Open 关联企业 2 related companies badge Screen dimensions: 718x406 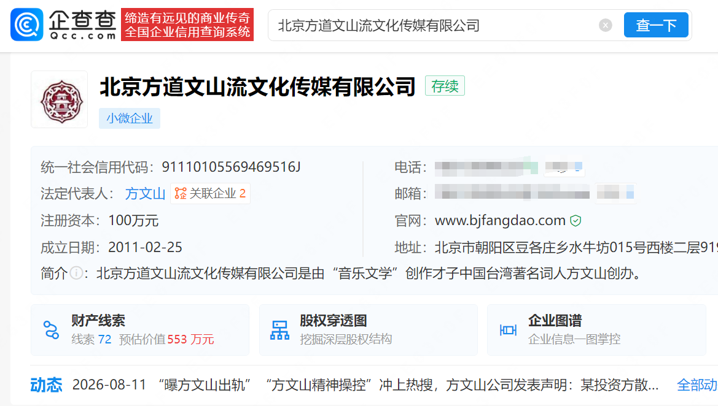[x=210, y=193]
